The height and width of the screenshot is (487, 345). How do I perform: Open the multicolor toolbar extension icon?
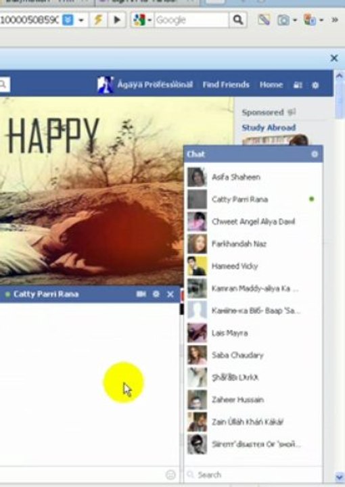(x=310, y=20)
